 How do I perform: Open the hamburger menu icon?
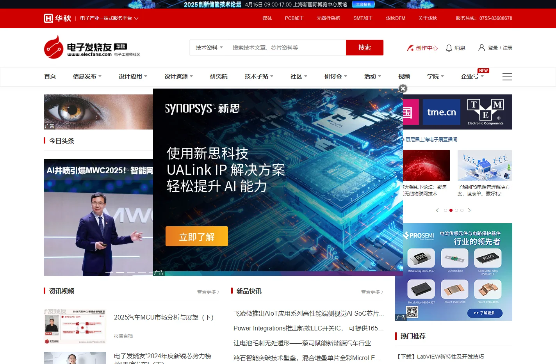[507, 77]
